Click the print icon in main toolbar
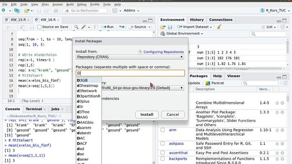 56,10
